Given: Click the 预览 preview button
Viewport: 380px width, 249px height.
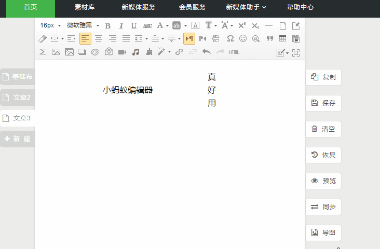Looking at the screenshot, I should pos(323,181).
